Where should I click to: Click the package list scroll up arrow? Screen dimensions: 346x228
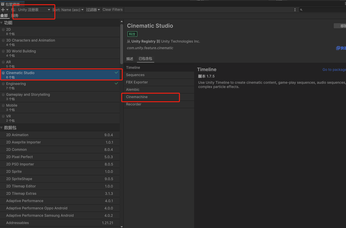click(x=122, y=21)
